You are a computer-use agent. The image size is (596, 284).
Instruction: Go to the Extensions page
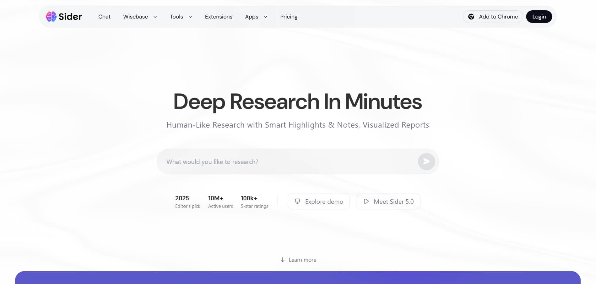click(x=219, y=17)
